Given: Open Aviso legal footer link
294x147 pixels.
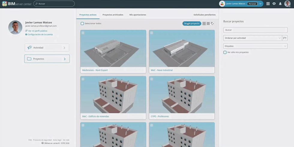Looking at the screenshot, I should click(x=57, y=140).
